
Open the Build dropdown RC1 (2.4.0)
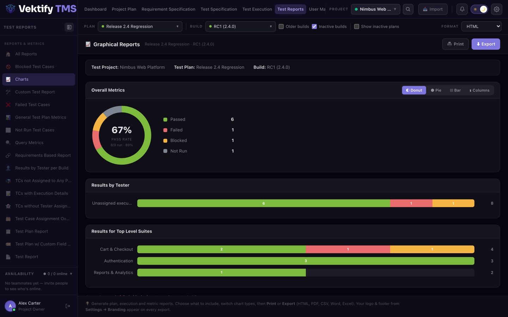tap(241, 26)
